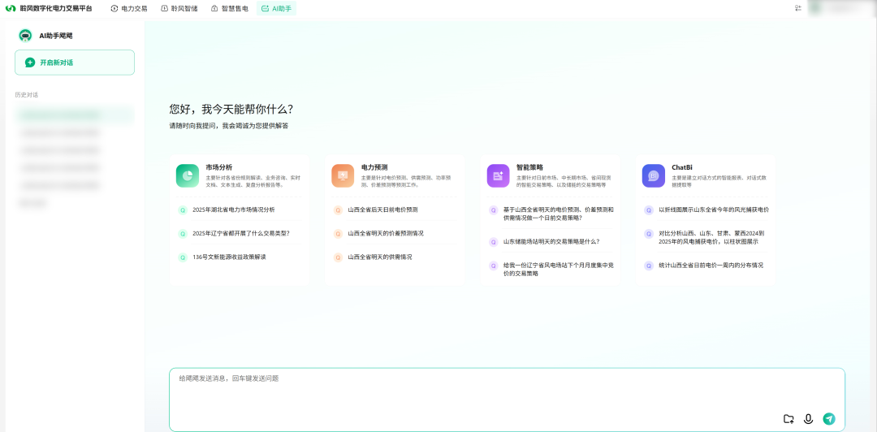Screen dimensions: 877x432
Task: Pick 统计山西全省日前电价一周内的分布情况 prompt
Action: [x=711, y=265]
